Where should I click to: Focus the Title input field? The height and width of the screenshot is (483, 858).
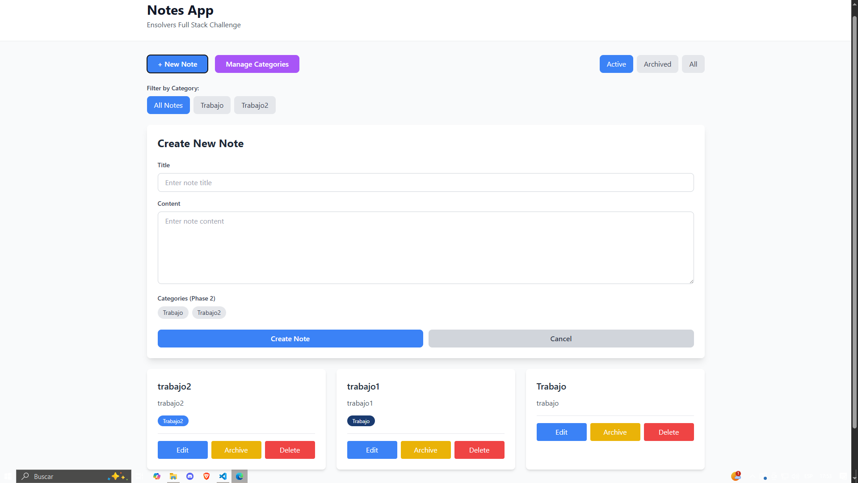click(425, 182)
